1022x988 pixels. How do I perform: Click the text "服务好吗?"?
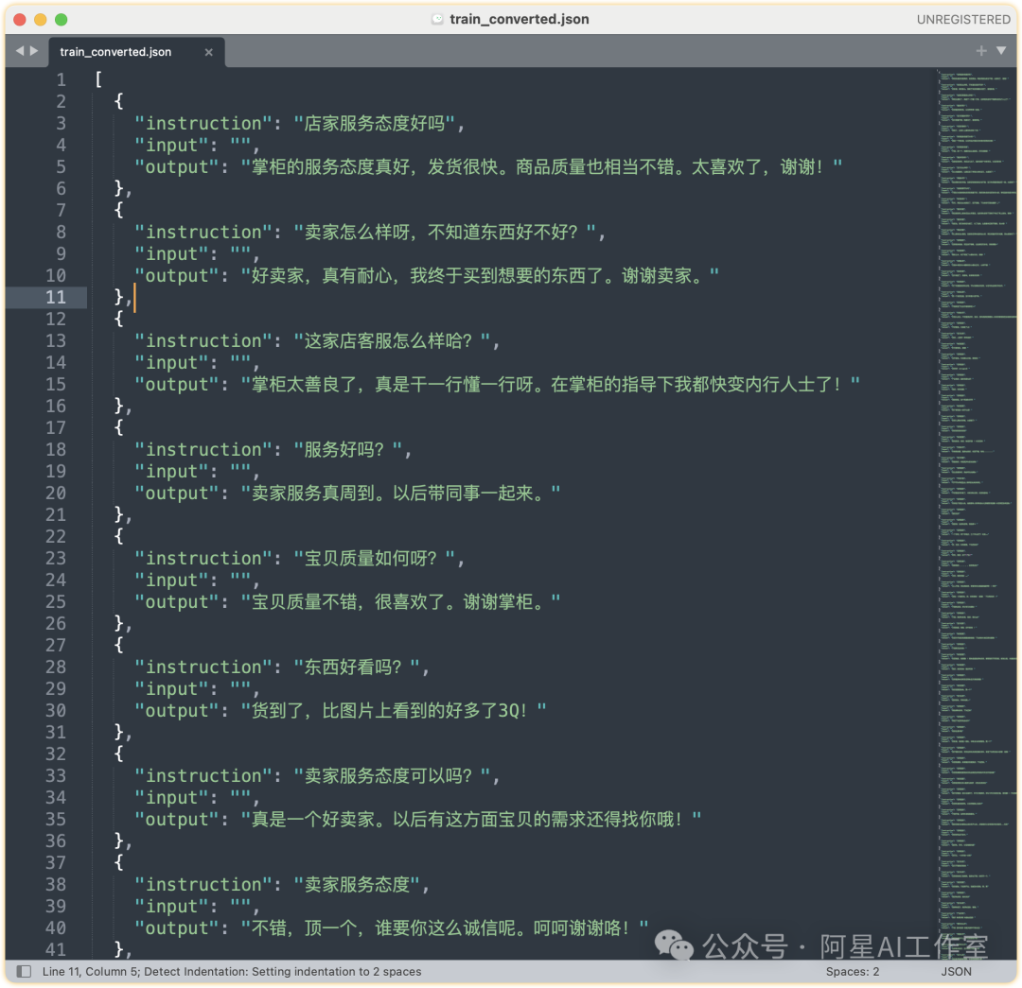[x=348, y=449]
